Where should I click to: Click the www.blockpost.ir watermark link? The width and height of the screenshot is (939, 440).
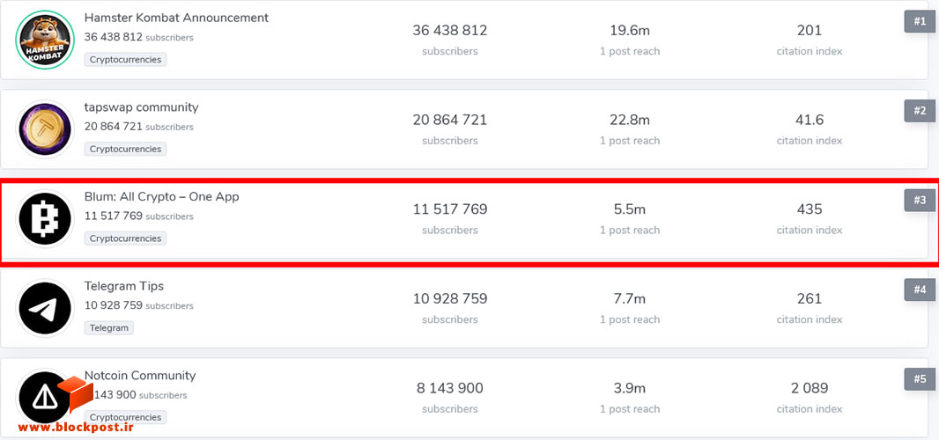click(x=76, y=428)
